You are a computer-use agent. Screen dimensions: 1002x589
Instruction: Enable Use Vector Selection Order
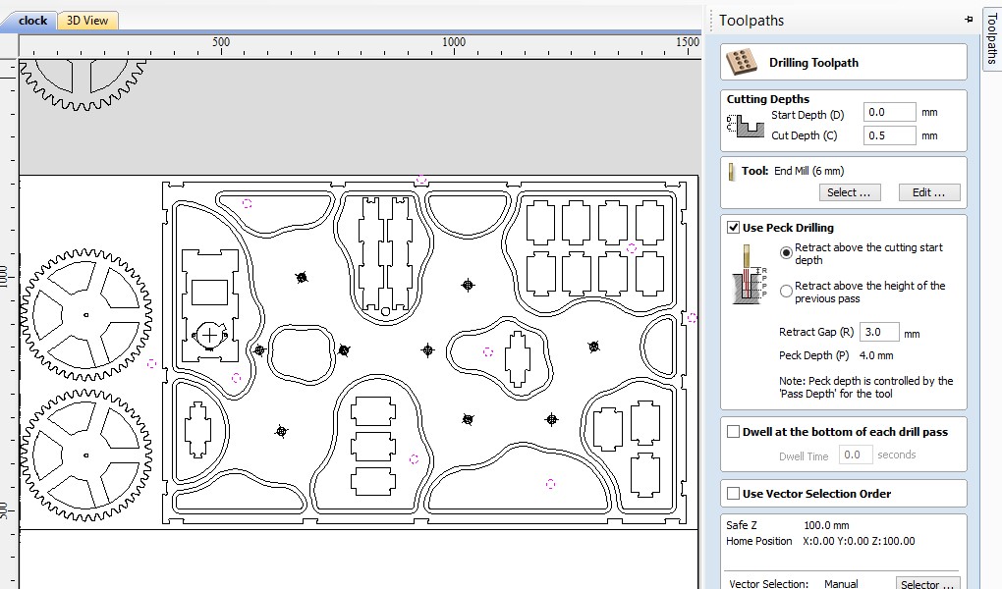click(733, 494)
